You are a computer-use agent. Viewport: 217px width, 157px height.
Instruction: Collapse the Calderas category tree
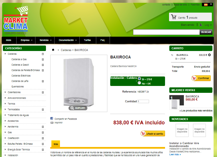[43, 54]
